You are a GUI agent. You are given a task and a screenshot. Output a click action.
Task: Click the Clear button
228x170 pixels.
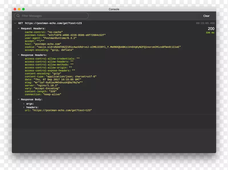206,16
